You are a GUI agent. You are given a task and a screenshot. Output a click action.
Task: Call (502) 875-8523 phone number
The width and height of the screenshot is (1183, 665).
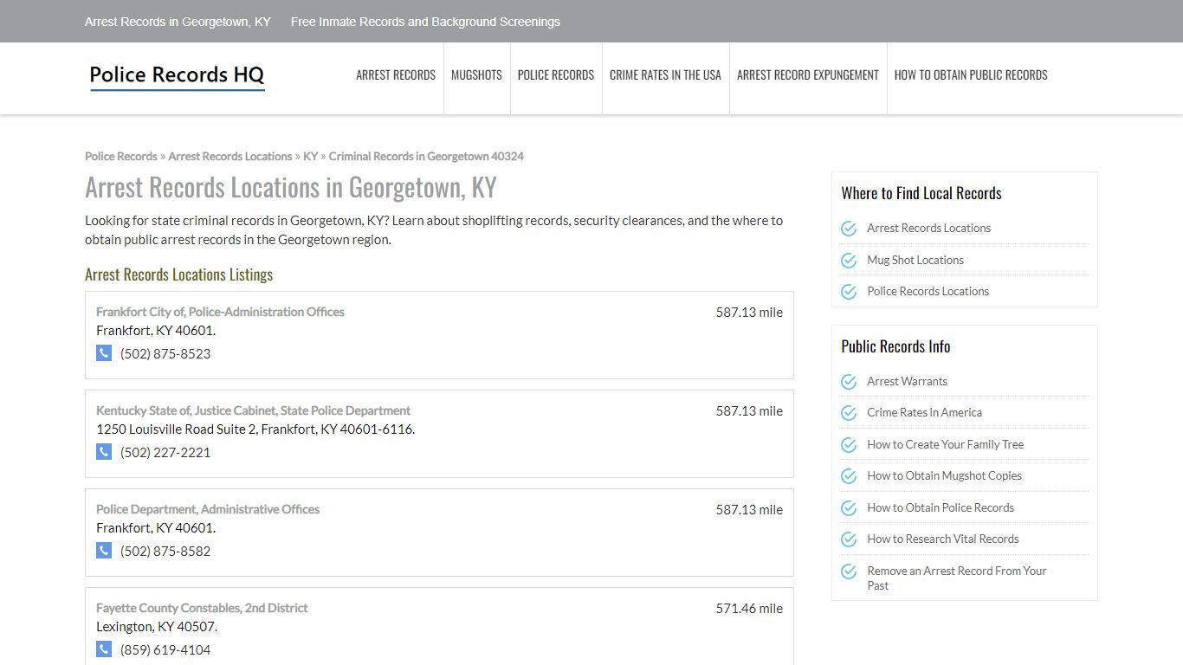(x=165, y=353)
